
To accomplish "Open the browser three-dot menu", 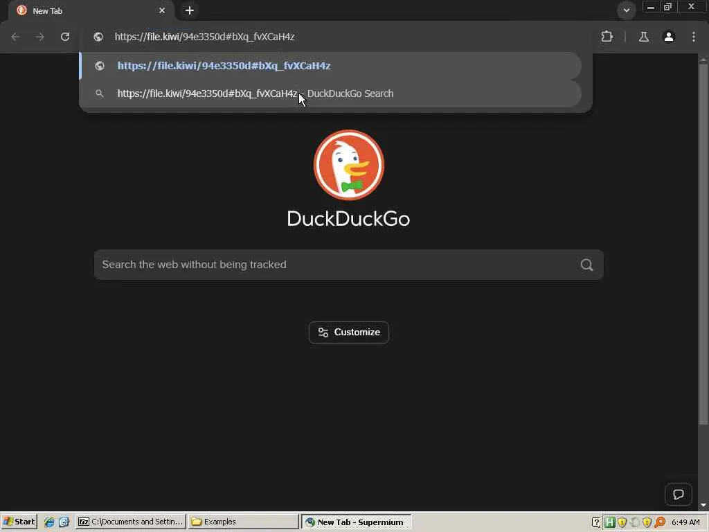I will tap(694, 37).
